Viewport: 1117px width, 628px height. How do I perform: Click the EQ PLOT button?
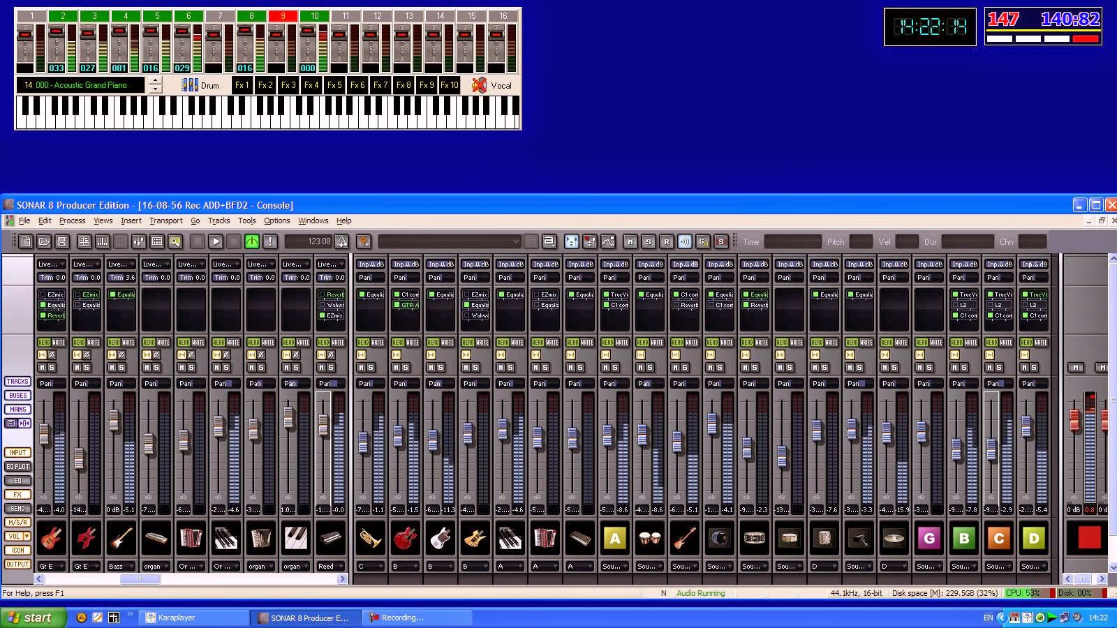point(17,466)
